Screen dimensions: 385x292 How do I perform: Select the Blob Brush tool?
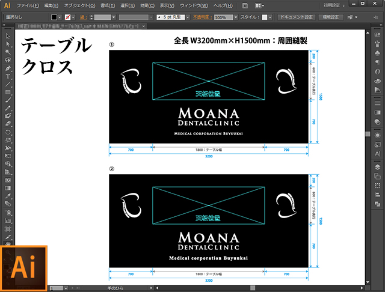(x=8, y=116)
